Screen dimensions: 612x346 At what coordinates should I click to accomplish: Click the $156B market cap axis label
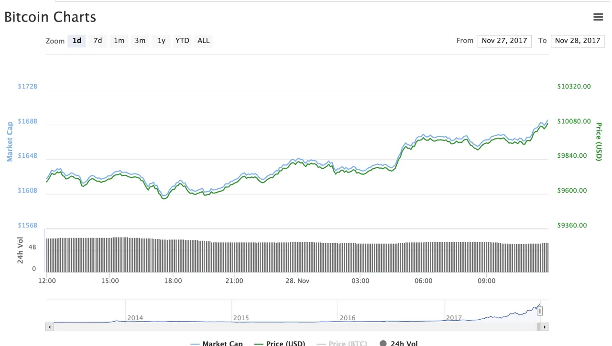pos(28,226)
